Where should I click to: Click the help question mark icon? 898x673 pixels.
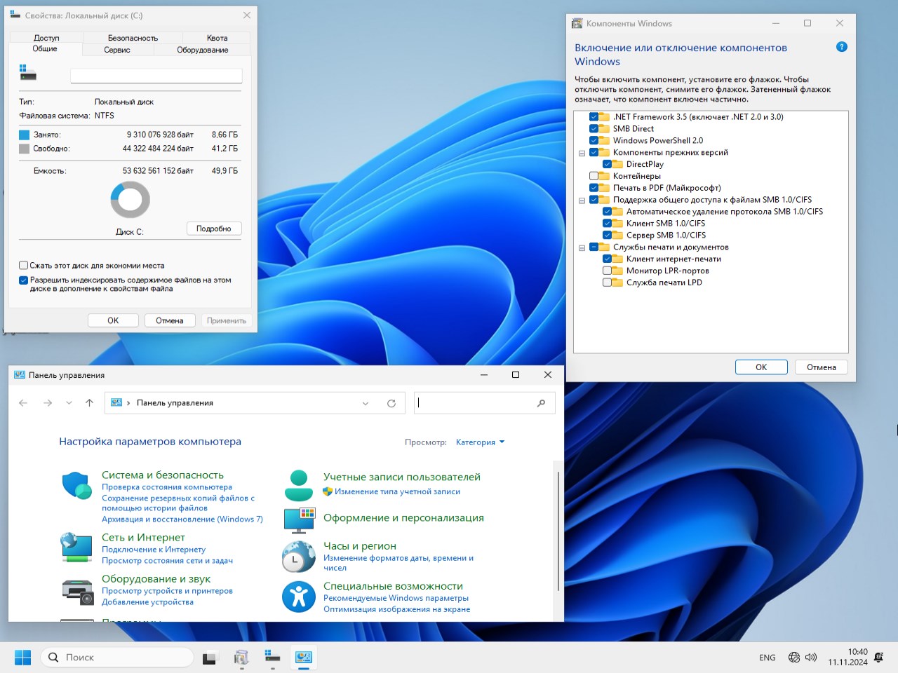click(x=842, y=47)
